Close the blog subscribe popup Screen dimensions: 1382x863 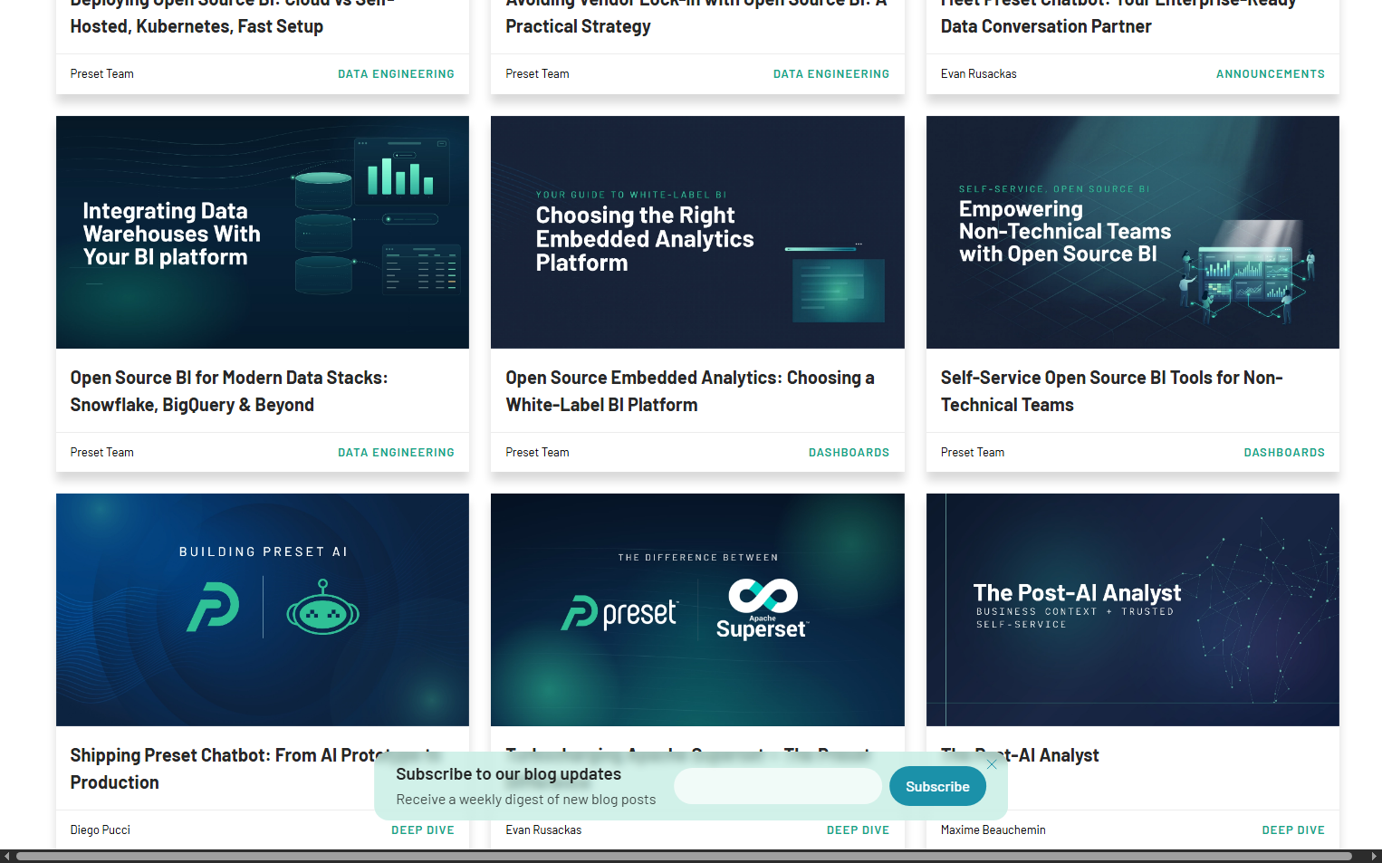tap(992, 764)
